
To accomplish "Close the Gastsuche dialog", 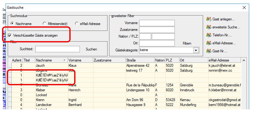I will tap(244, 8).
